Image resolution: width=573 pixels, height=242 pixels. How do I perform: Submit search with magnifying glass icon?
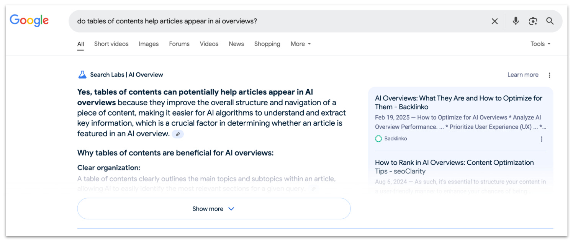pyautogui.click(x=550, y=21)
